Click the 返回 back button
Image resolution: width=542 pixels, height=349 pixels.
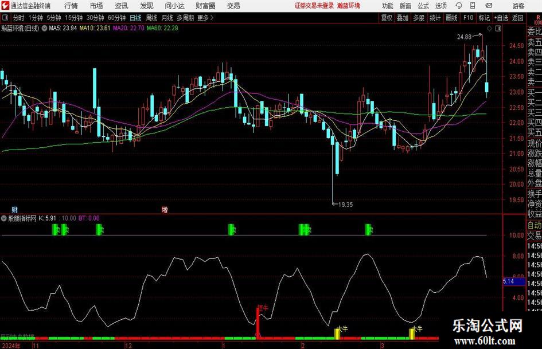[517, 18]
